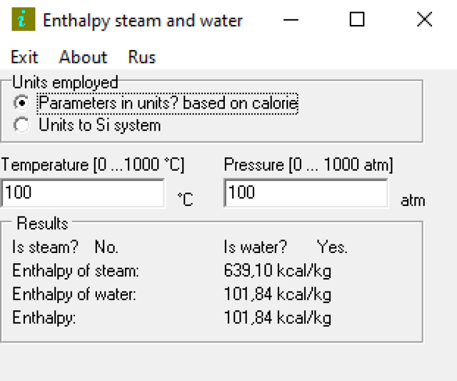This screenshot has height=381, width=457.
Task: Open the Exit menu
Action: tap(24, 57)
